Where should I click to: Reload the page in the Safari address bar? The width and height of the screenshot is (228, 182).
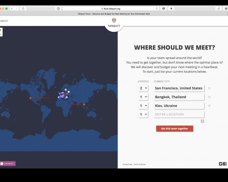pos(157,8)
